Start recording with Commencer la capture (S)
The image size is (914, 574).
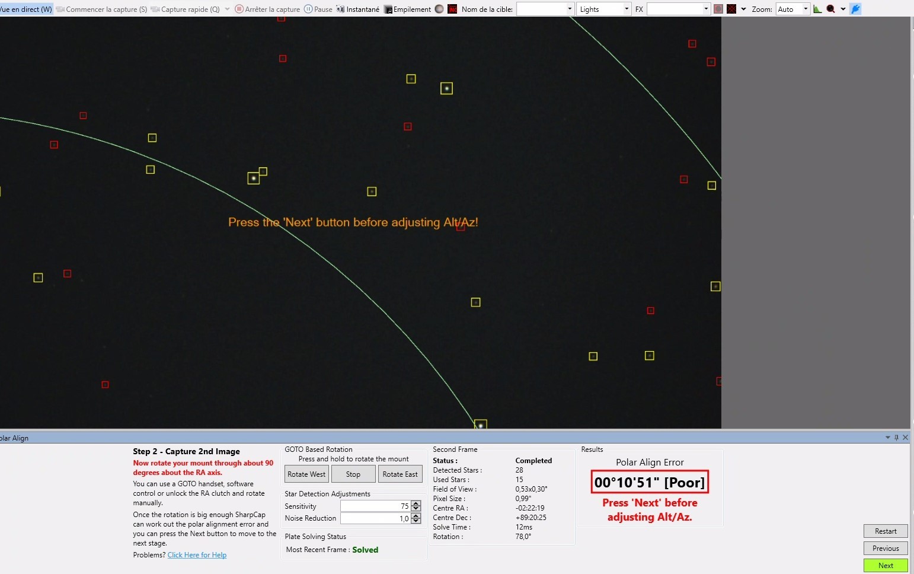(x=101, y=9)
